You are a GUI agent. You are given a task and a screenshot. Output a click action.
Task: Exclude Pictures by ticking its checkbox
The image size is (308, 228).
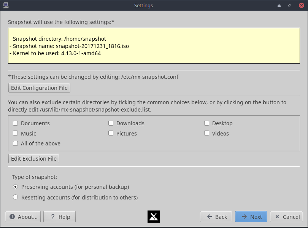pos(111,134)
